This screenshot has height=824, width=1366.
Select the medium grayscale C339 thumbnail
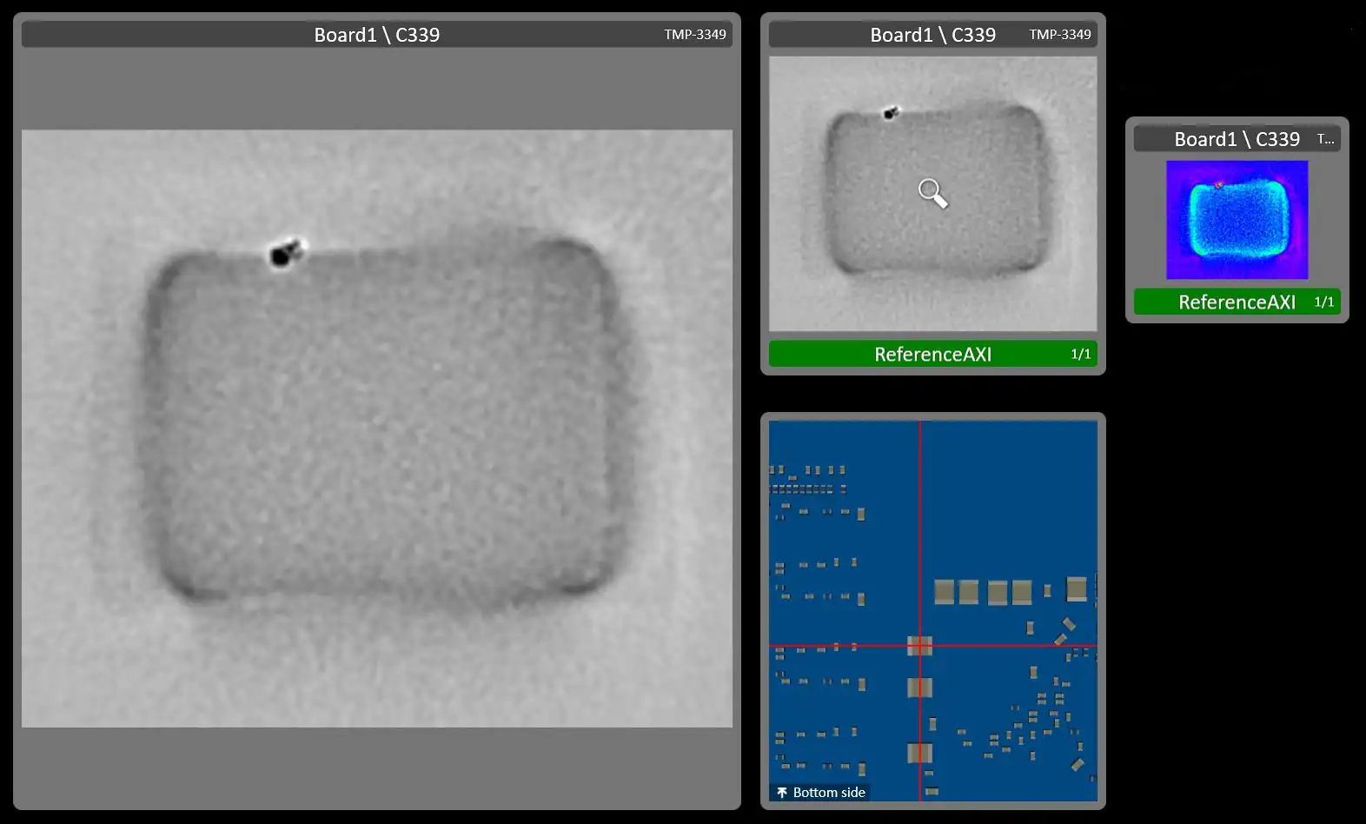point(933,194)
